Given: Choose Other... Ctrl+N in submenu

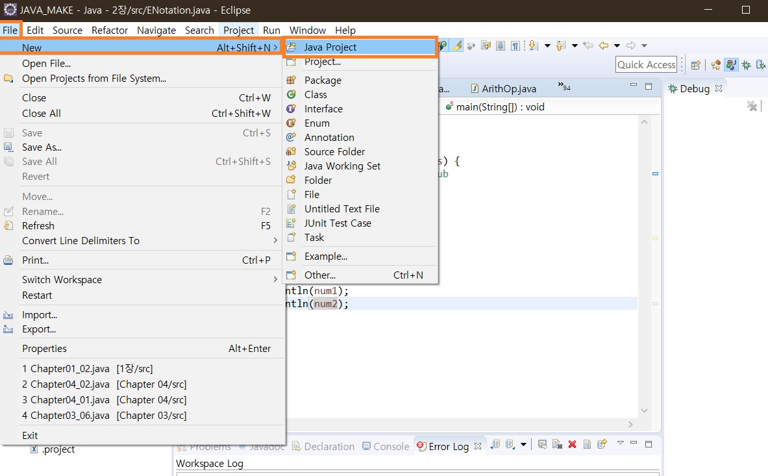Looking at the screenshot, I should point(360,275).
